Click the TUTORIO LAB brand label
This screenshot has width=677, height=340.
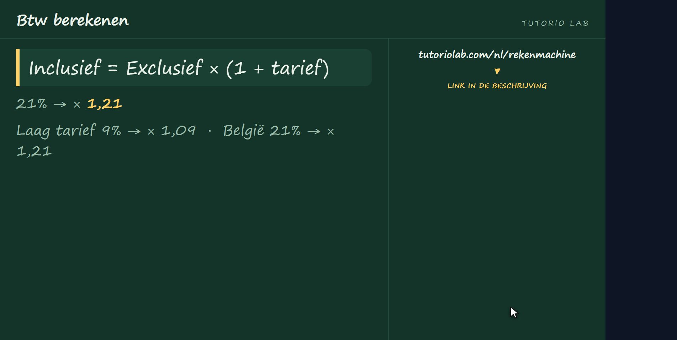pos(555,23)
